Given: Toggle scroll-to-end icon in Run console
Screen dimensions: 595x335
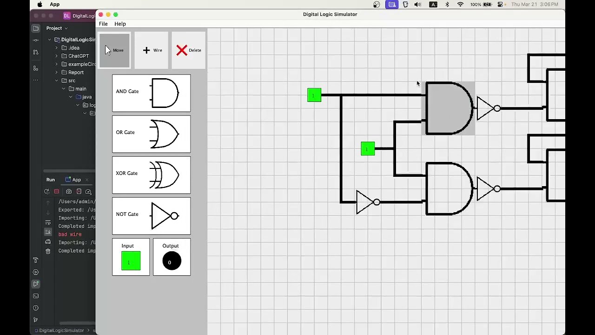Looking at the screenshot, I should click(48, 232).
